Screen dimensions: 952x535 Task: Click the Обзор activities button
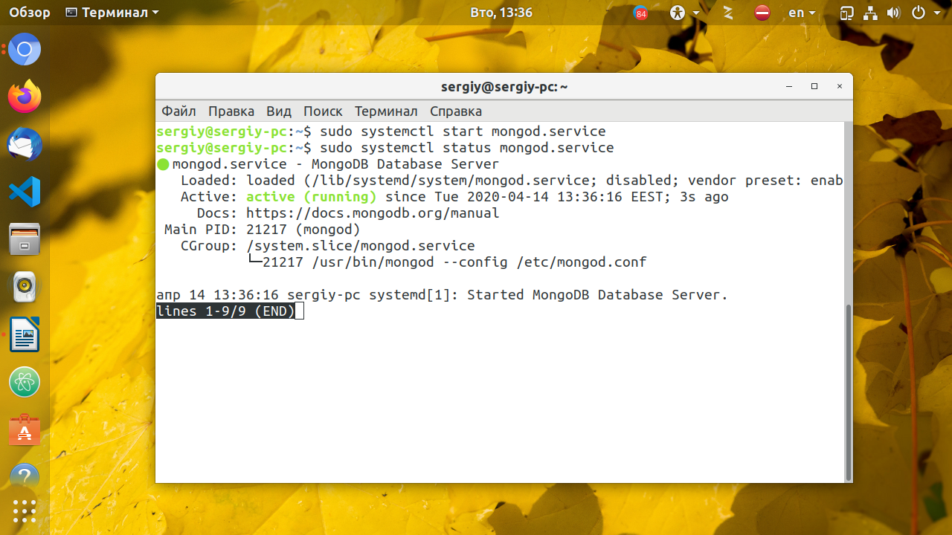pos(30,13)
